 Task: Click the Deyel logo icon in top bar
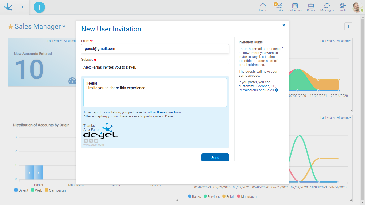[x=8, y=7]
